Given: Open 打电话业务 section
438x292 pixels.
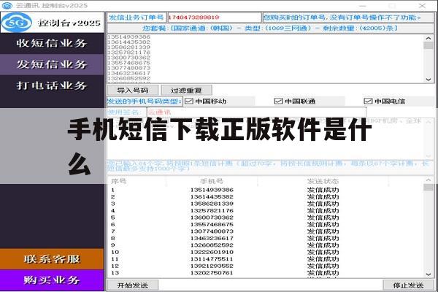Looking at the screenshot, I should coord(52,85).
